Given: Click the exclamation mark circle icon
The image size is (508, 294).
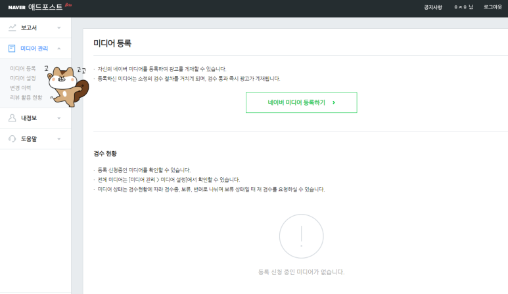Looking at the screenshot, I should [301, 236].
